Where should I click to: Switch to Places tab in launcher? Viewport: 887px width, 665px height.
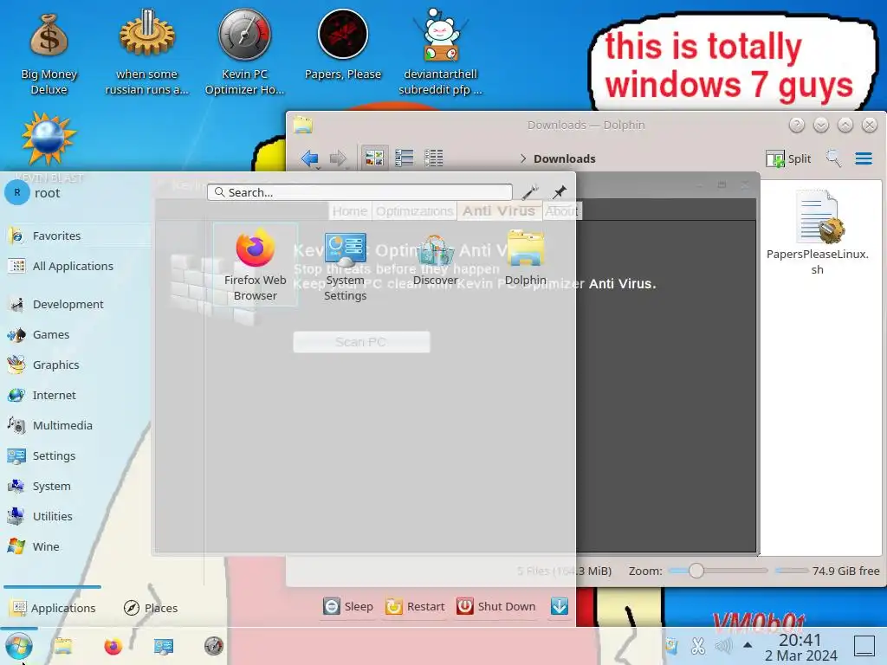coord(151,608)
